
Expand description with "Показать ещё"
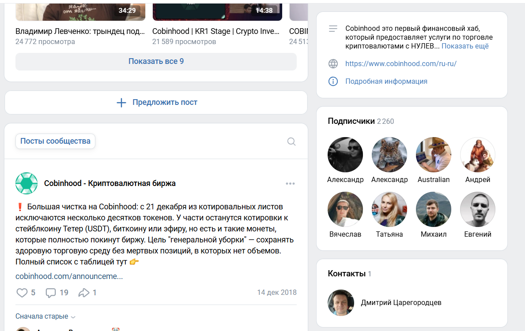[x=465, y=46]
